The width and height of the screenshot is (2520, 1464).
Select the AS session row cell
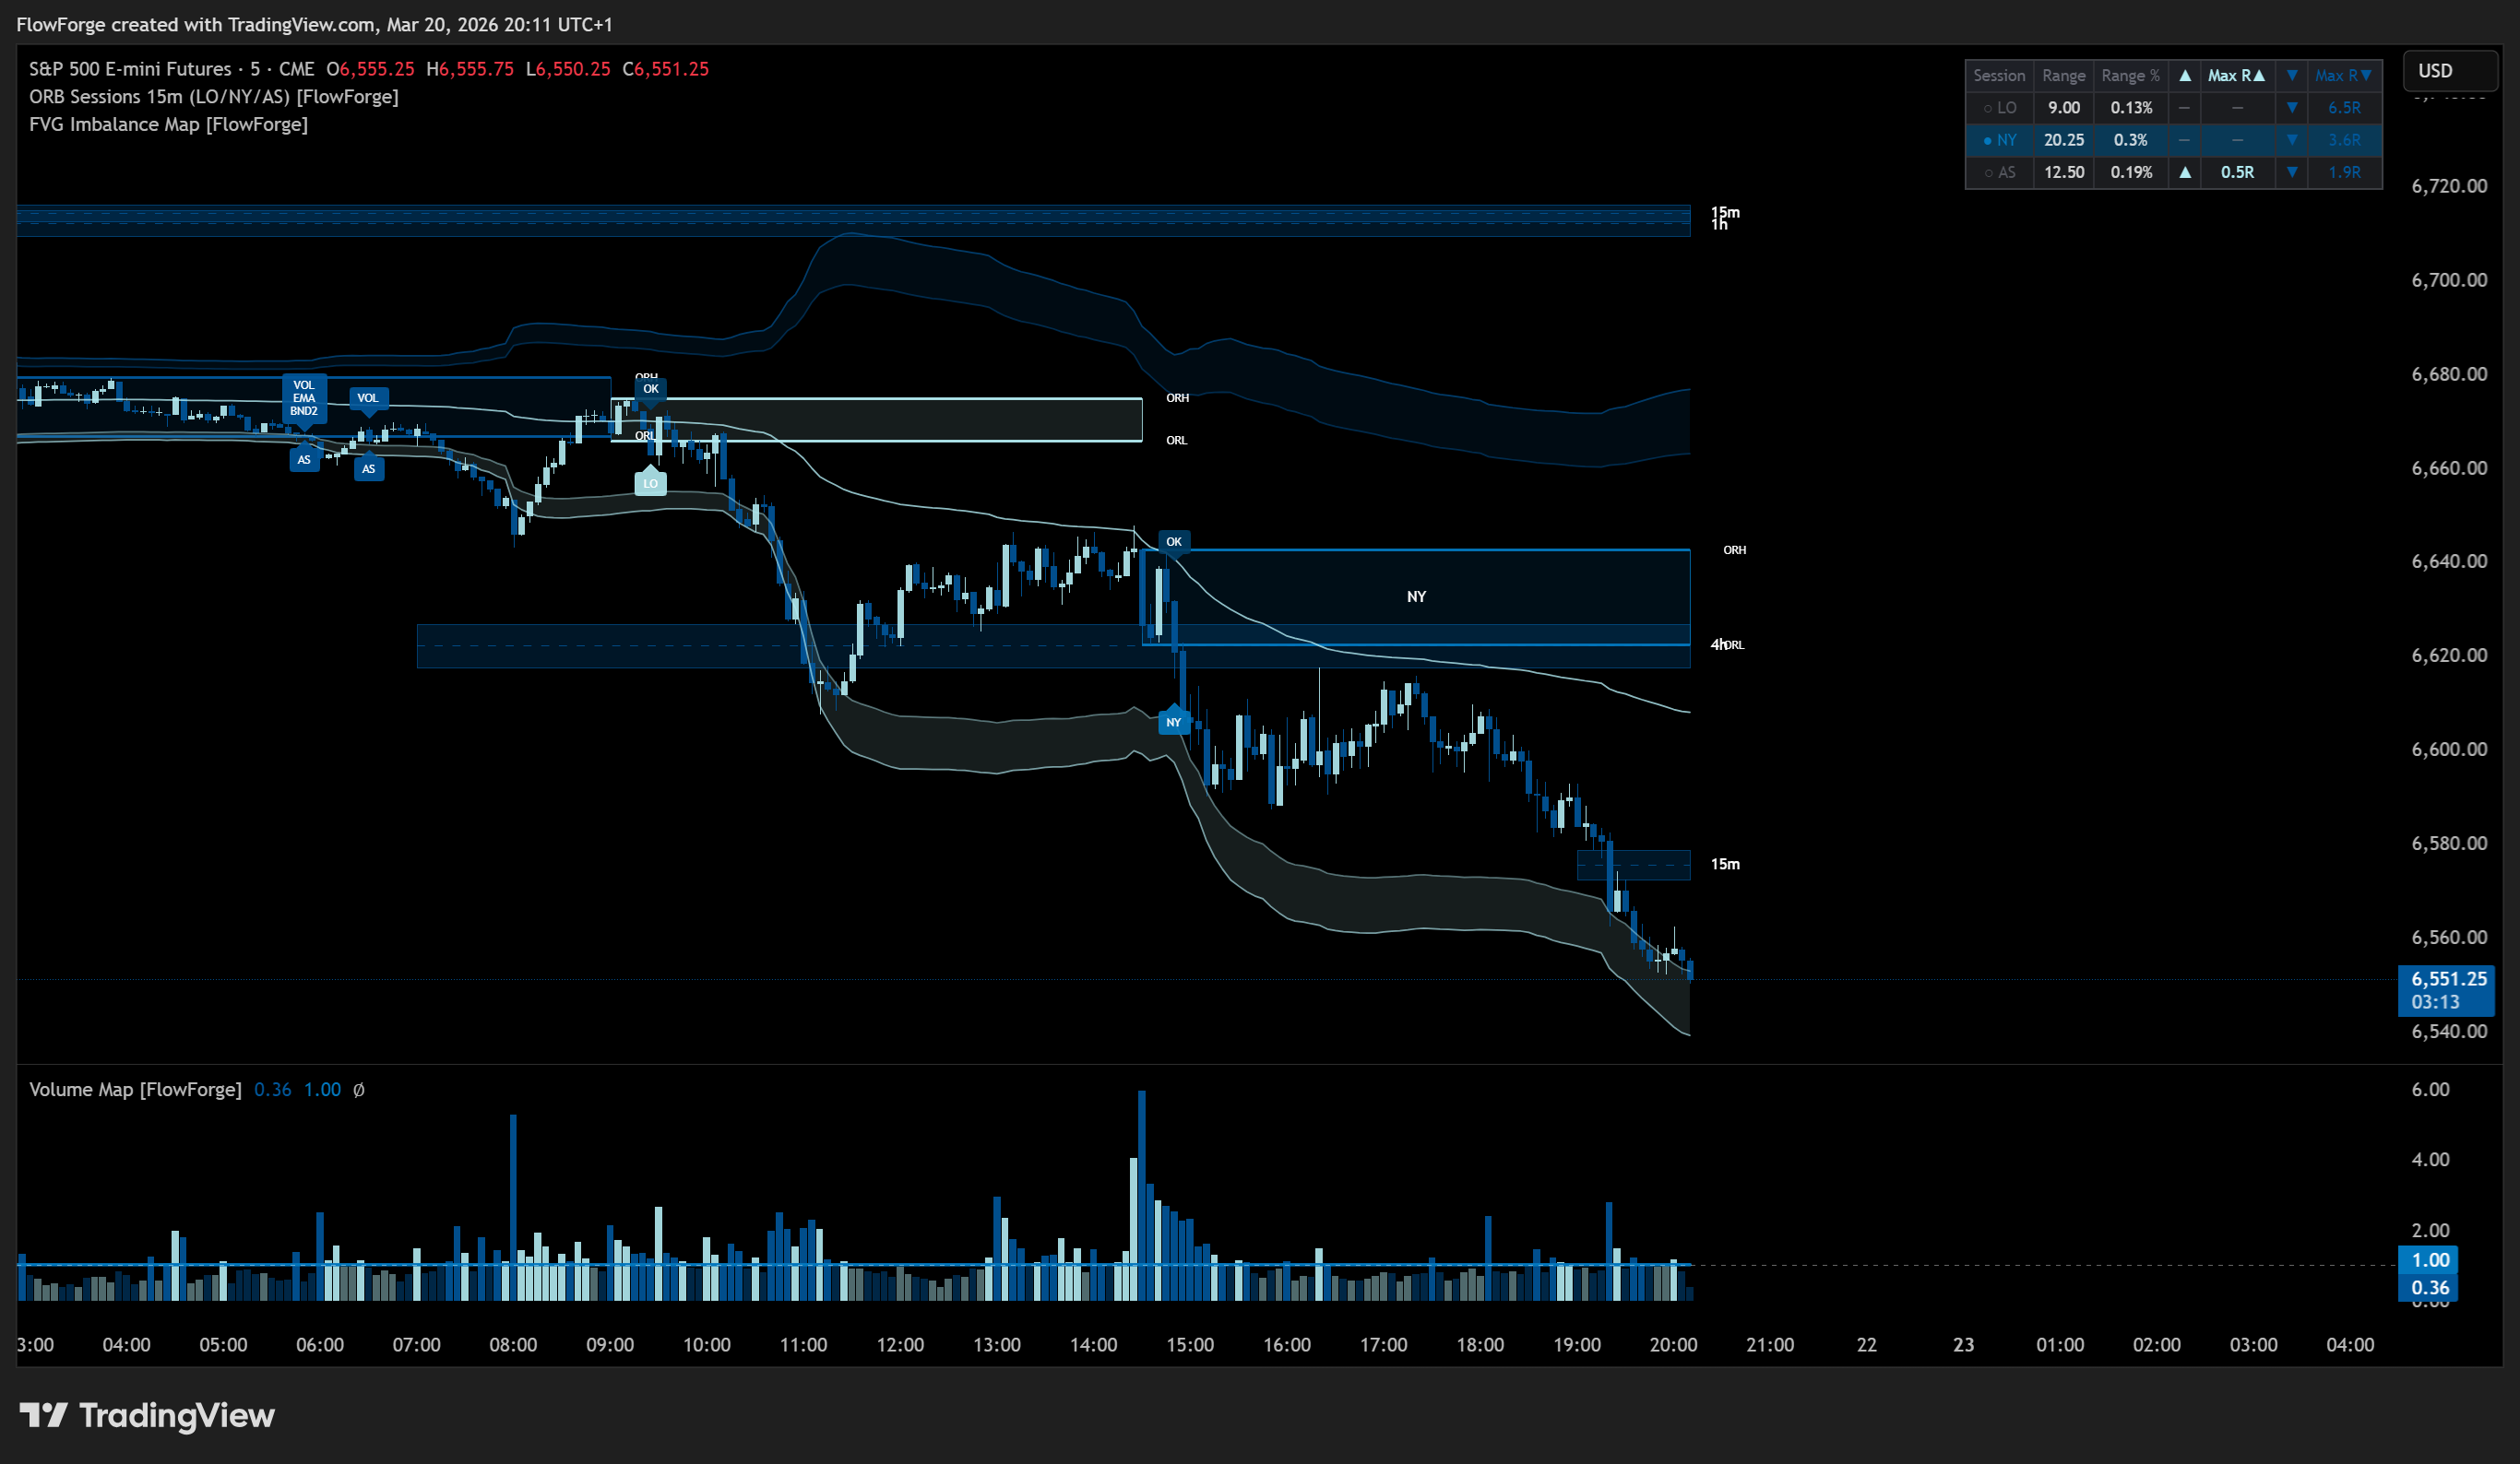1999,171
